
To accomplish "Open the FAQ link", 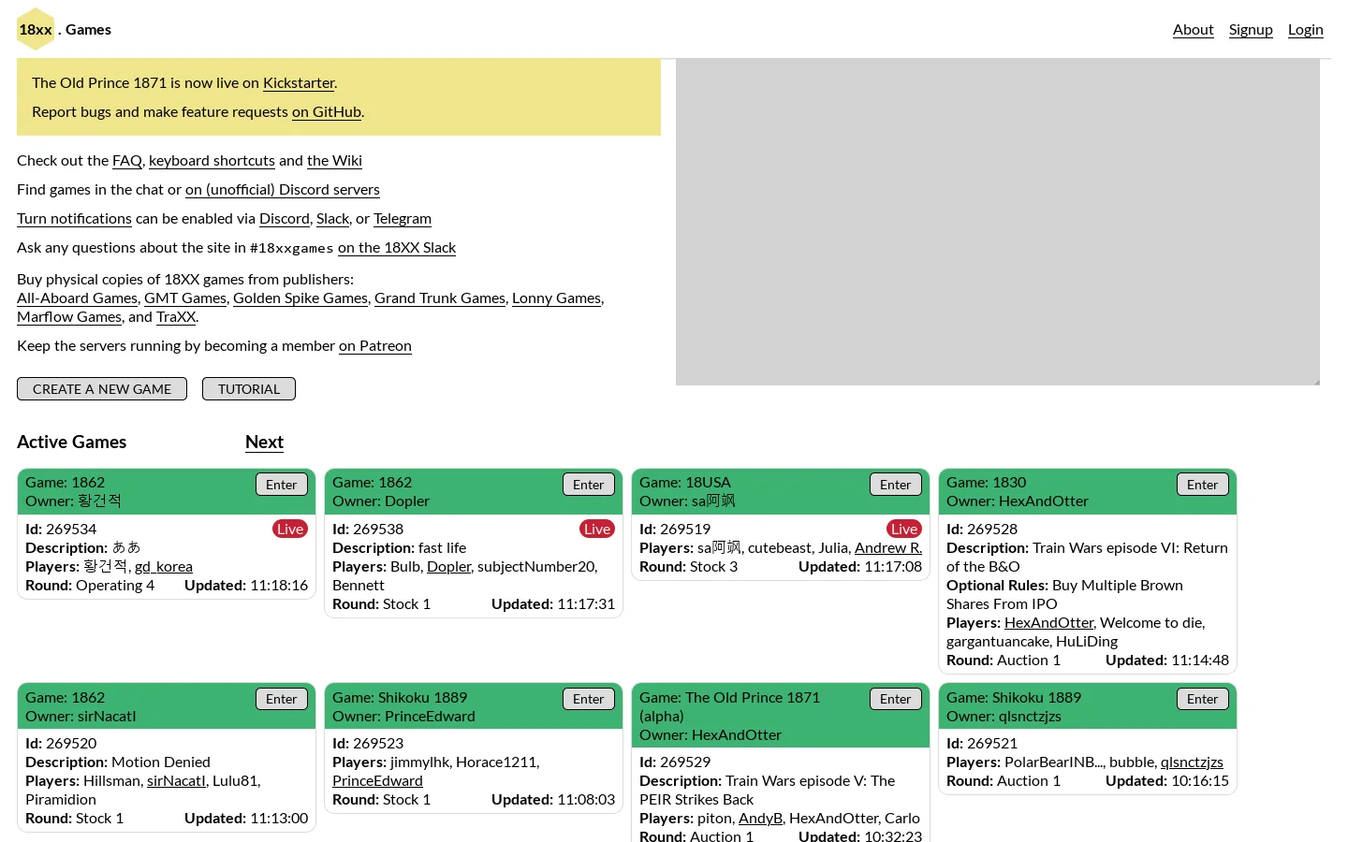I will (x=127, y=161).
